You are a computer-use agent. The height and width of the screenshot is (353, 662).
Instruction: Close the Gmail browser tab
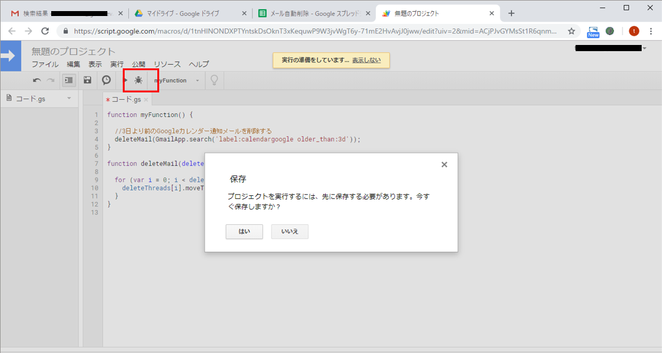tap(120, 14)
